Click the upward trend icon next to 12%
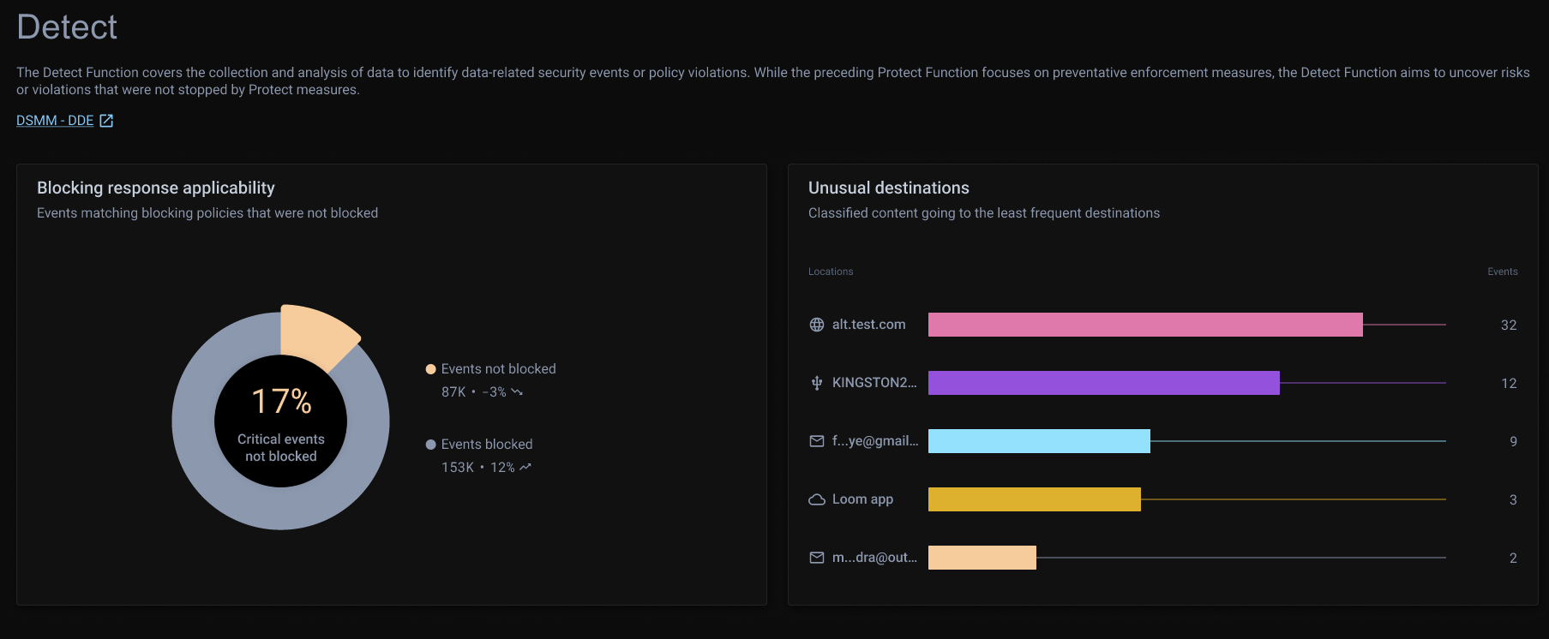This screenshot has height=639, width=1549. click(x=525, y=468)
